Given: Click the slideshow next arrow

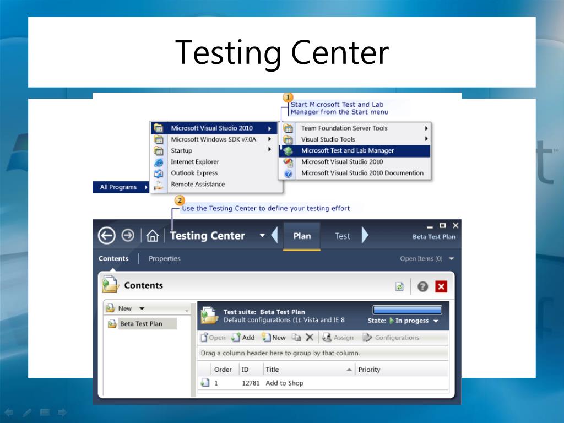Looking at the screenshot, I should [x=62, y=412].
